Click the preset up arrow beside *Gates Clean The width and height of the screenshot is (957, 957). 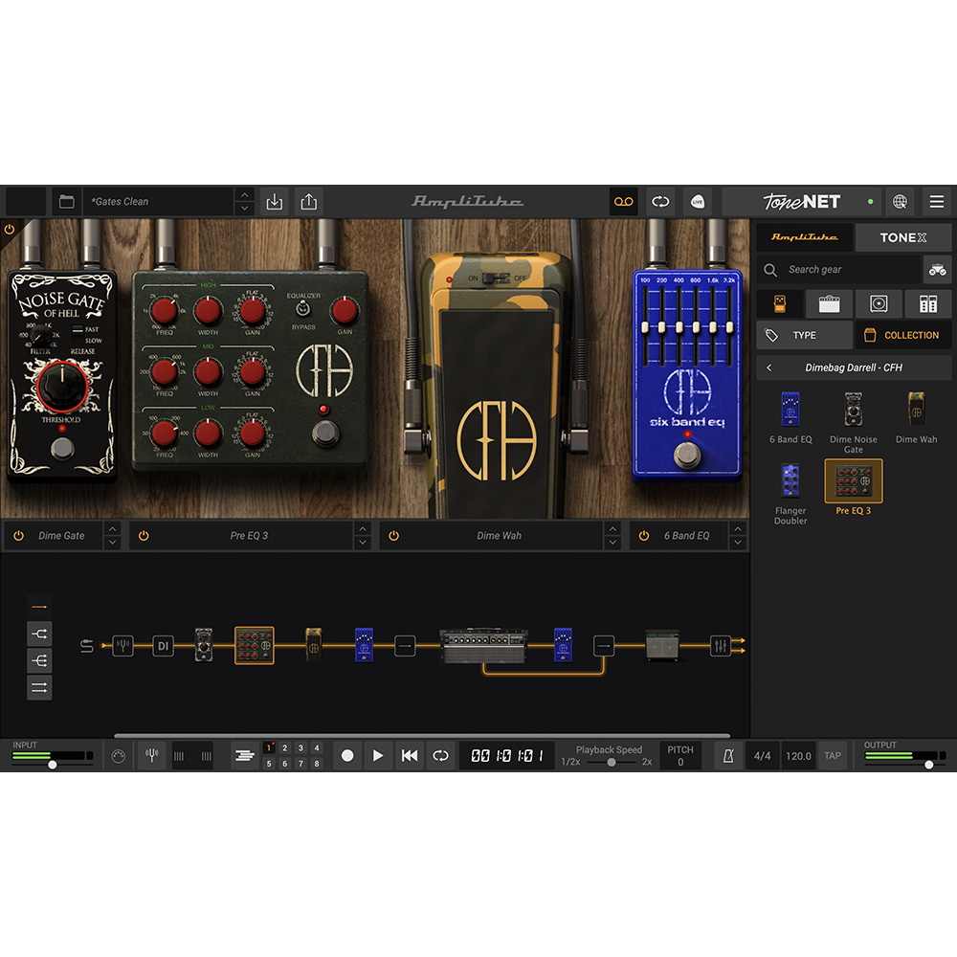click(245, 195)
